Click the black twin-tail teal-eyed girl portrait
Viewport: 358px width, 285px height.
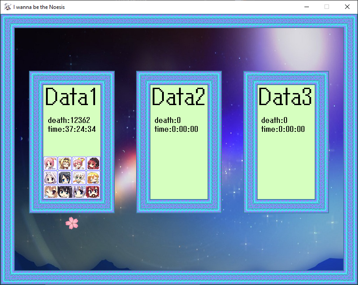tap(65, 192)
